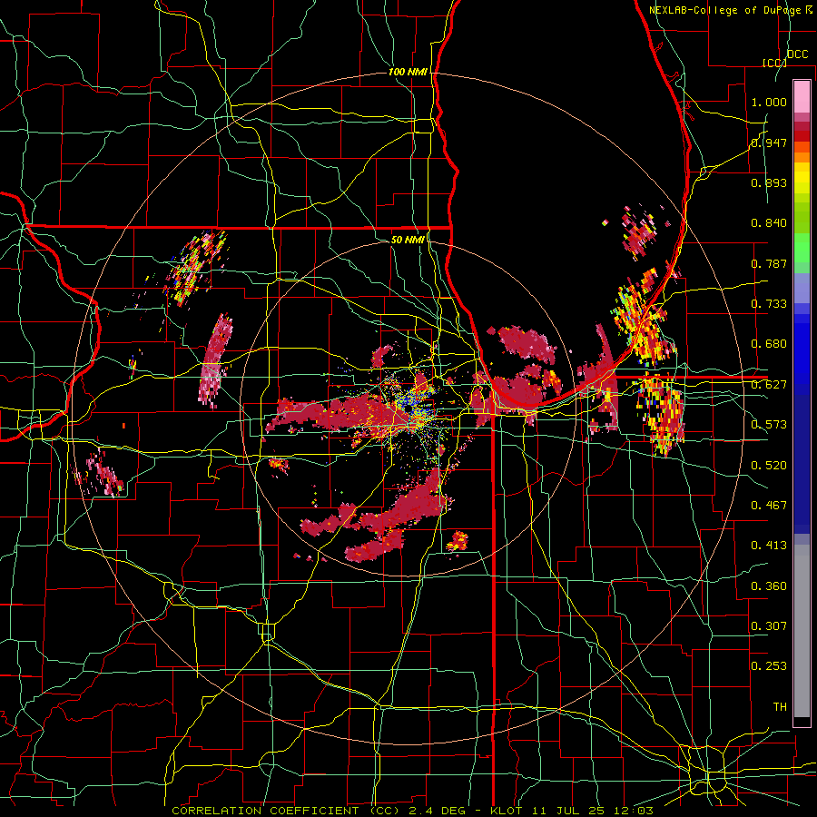Click the 12:03 timestamp text
The height and width of the screenshot is (817, 817).
tap(635, 811)
